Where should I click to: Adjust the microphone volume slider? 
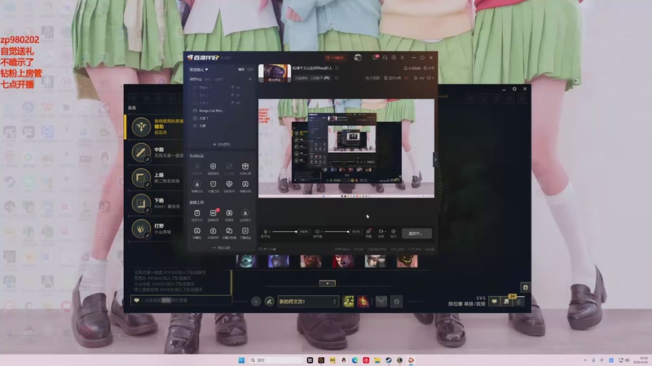tap(284, 232)
